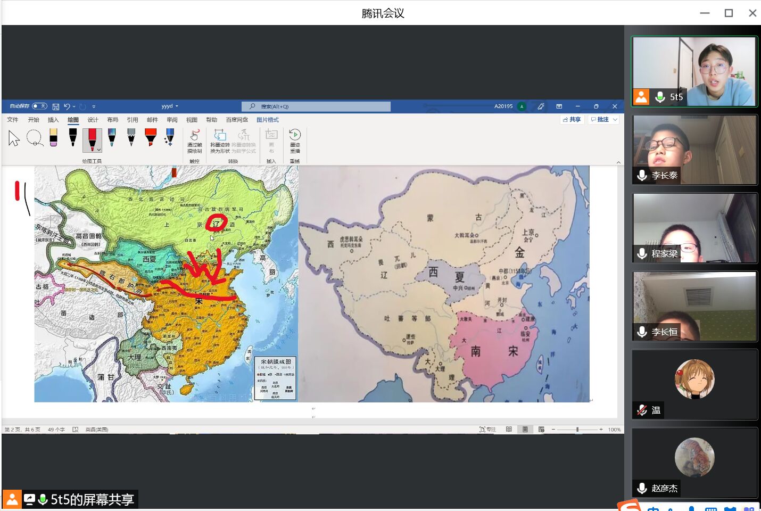Collapse the ribbon with the chevron
Viewport: 761px width, 511px height.
pyautogui.click(x=618, y=162)
